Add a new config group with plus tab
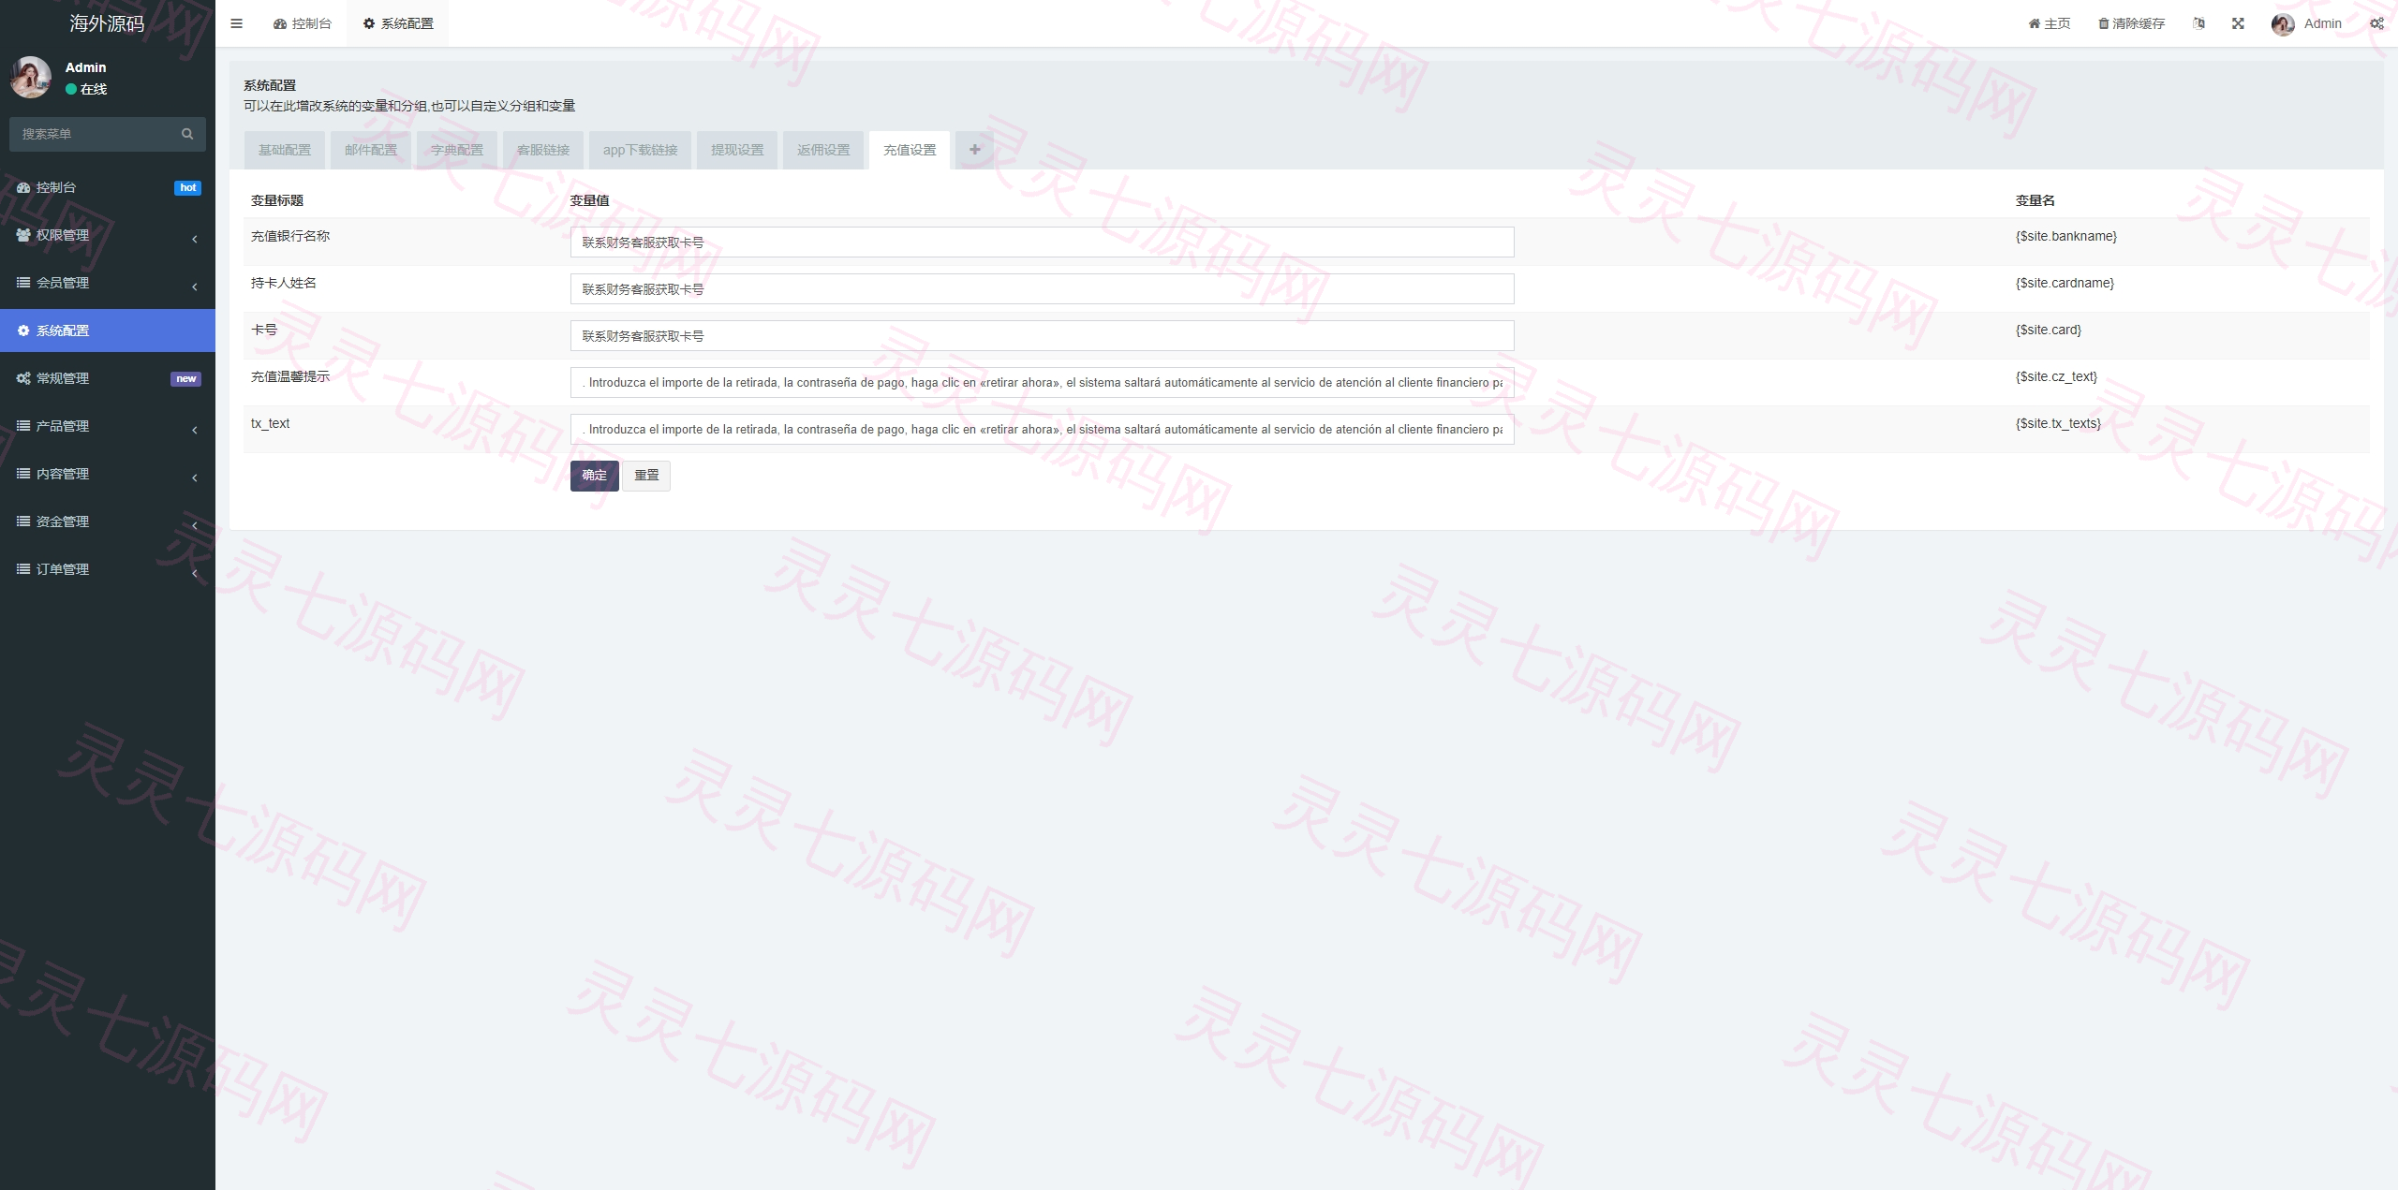Screen dimensions: 2398x1190 pos(974,150)
